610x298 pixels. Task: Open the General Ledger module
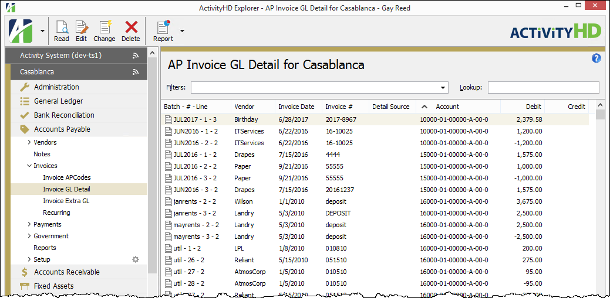[58, 101]
